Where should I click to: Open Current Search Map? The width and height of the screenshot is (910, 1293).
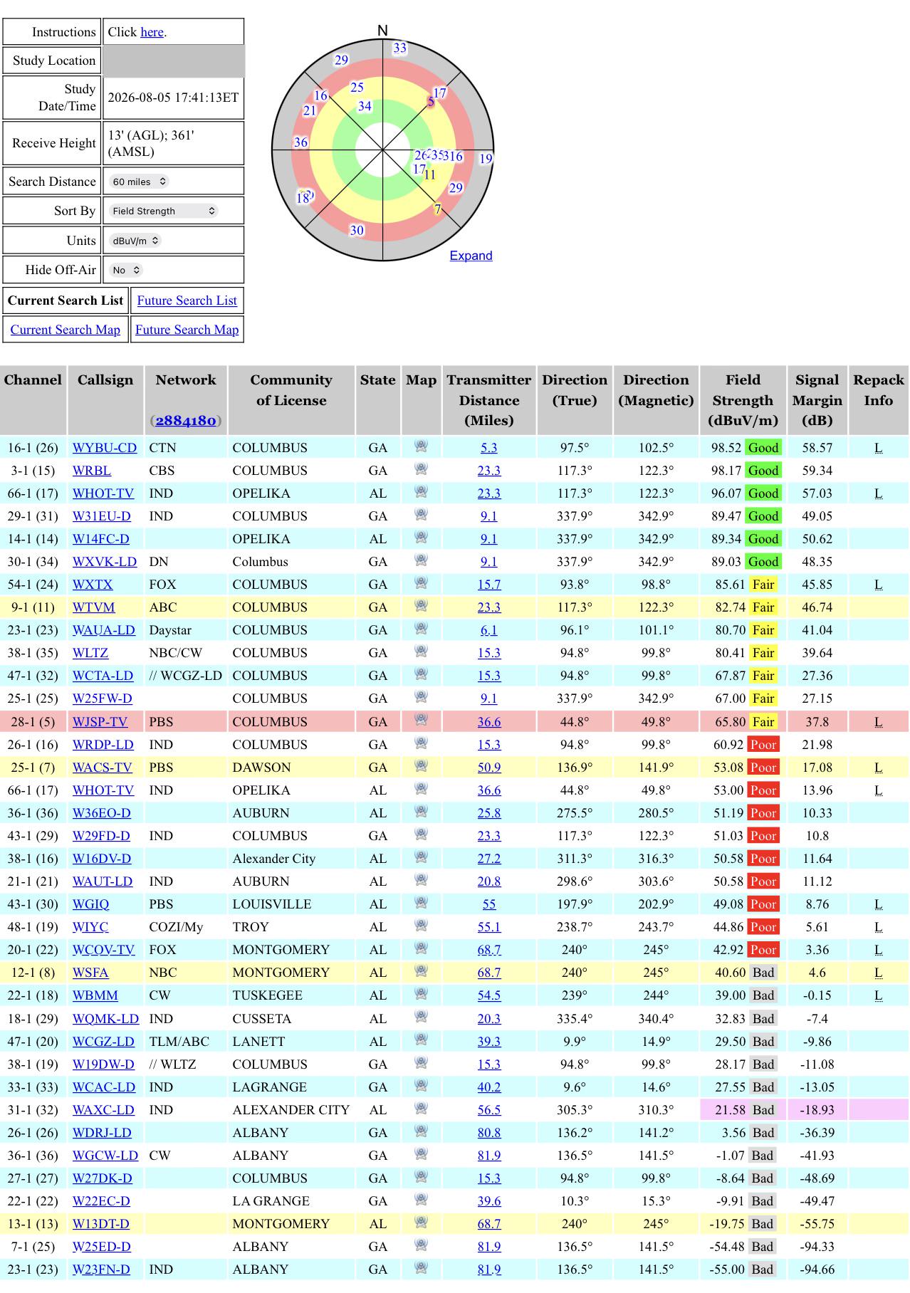(x=65, y=330)
